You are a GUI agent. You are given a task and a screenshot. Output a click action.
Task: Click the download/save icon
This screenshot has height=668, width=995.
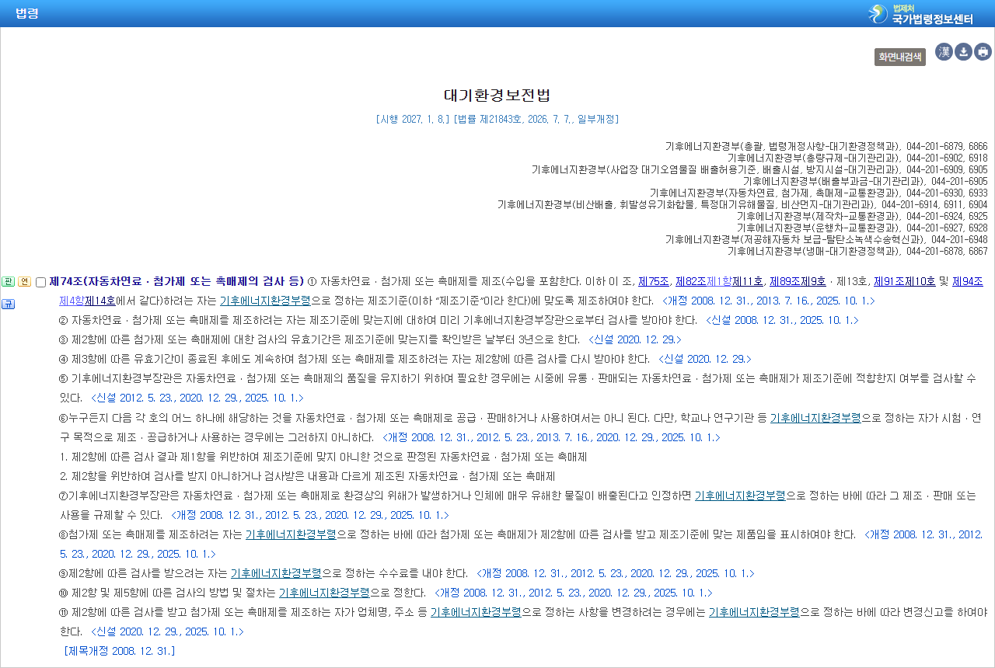(963, 52)
